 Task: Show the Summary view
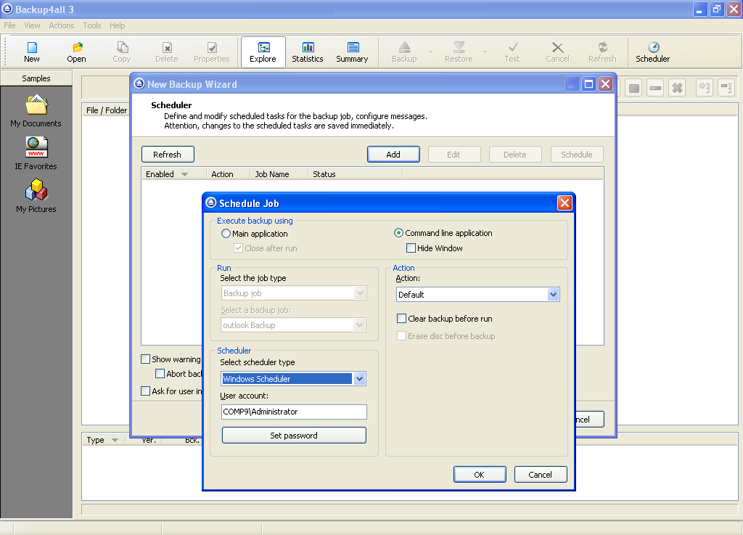pyautogui.click(x=352, y=52)
